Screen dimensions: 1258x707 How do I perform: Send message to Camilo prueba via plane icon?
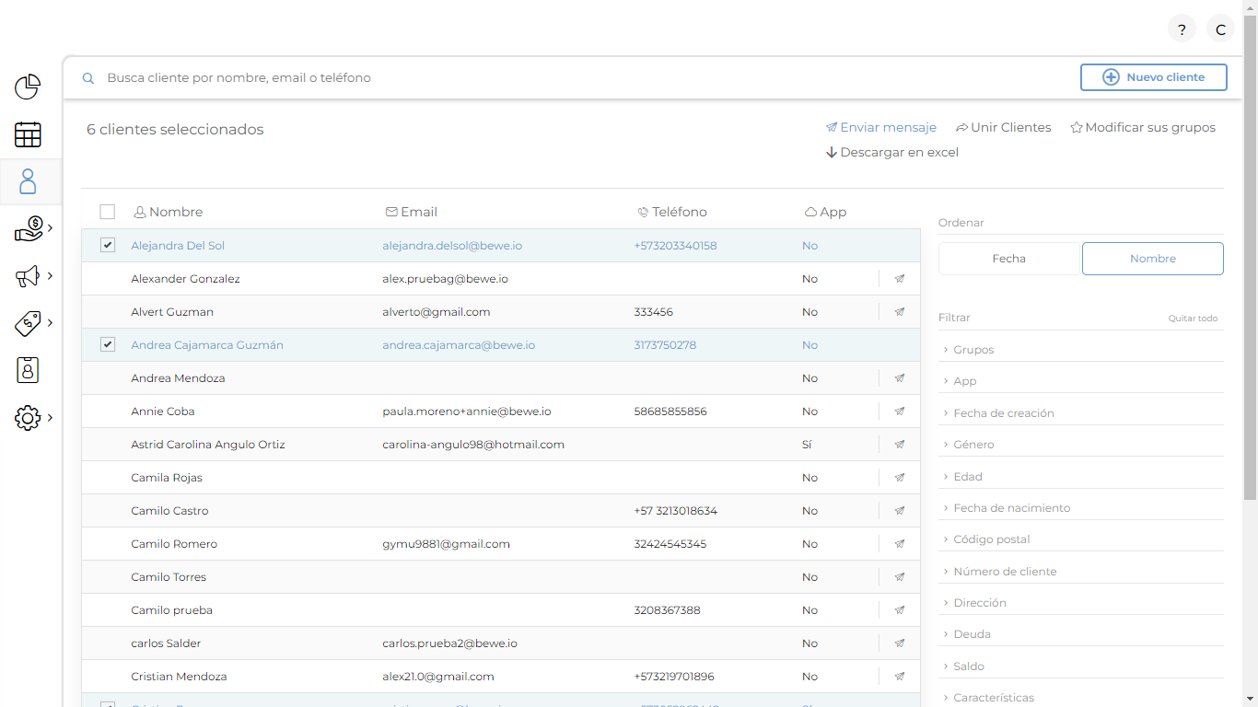[x=900, y=610]
